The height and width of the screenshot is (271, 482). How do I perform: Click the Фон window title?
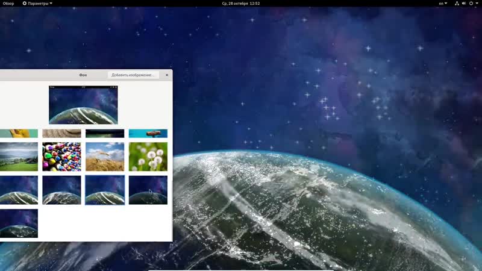(x=83, y=75)
